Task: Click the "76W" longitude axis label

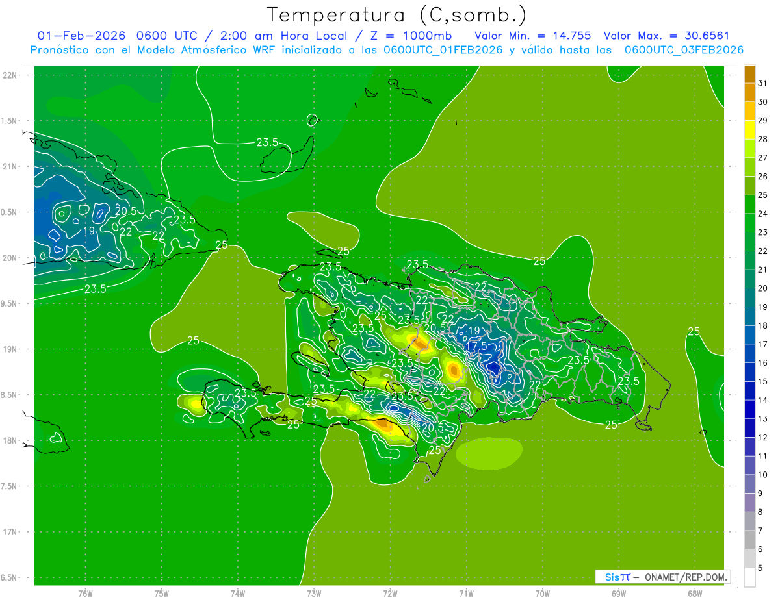Action: pos(85,593)
